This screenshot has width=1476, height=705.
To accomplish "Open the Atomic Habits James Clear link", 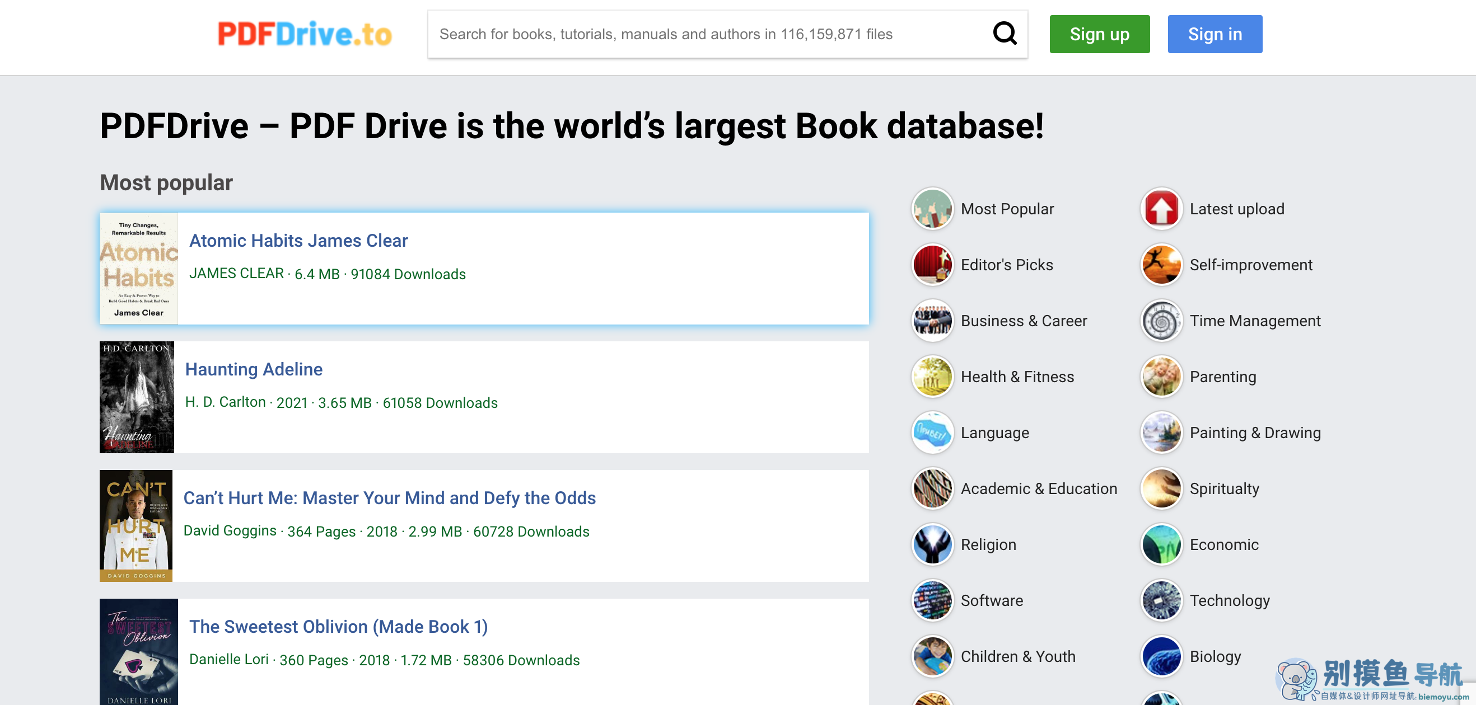I will (x=298, y=241).
